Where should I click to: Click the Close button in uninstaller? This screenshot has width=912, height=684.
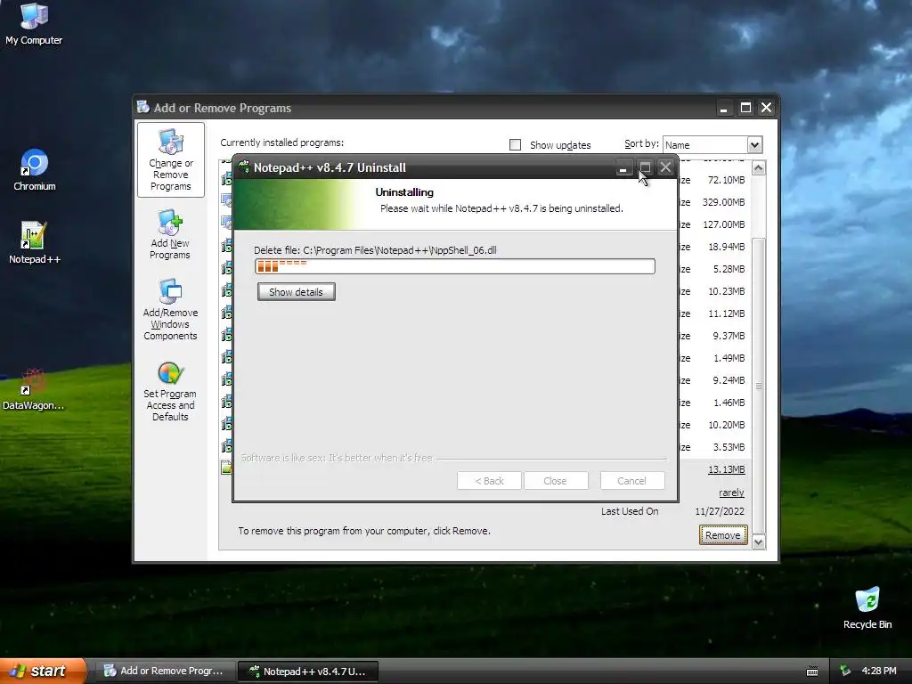tap(556, 481)
